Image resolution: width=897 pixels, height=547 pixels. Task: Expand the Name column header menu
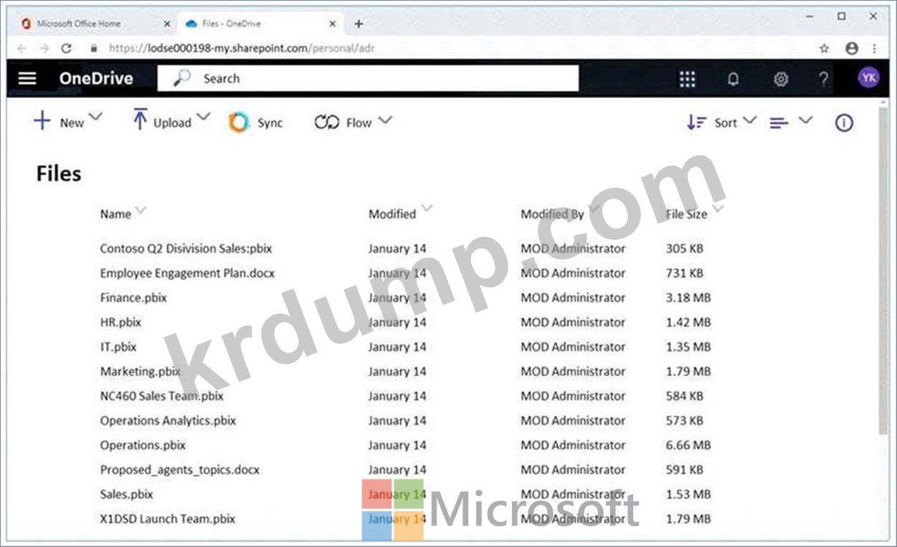pyautogui.click(x=141, y=210)
